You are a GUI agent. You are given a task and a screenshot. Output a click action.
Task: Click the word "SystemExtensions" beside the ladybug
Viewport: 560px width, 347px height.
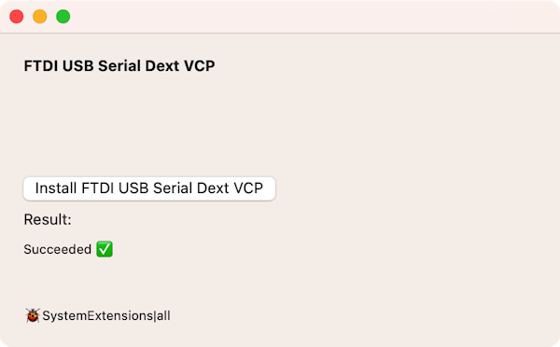[97, 316]
